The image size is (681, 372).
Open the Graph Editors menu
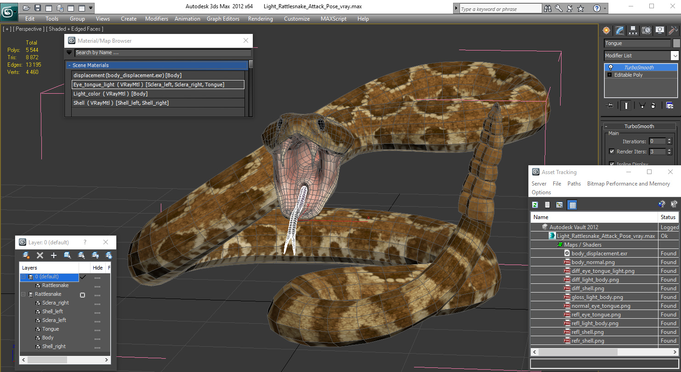tap(223, 19)
